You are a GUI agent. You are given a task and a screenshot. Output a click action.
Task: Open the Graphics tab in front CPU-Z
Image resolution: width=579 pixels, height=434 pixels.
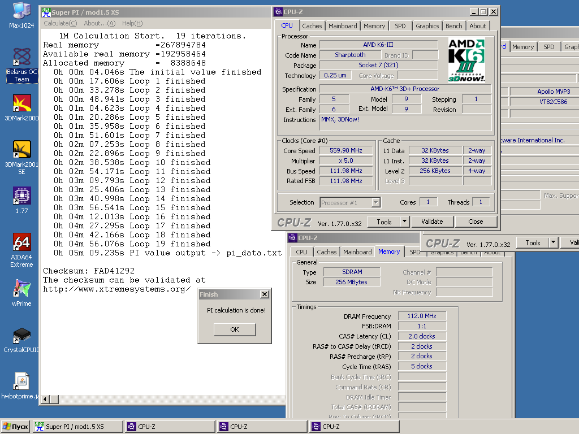pyautogui.click(x=427, y=26)
